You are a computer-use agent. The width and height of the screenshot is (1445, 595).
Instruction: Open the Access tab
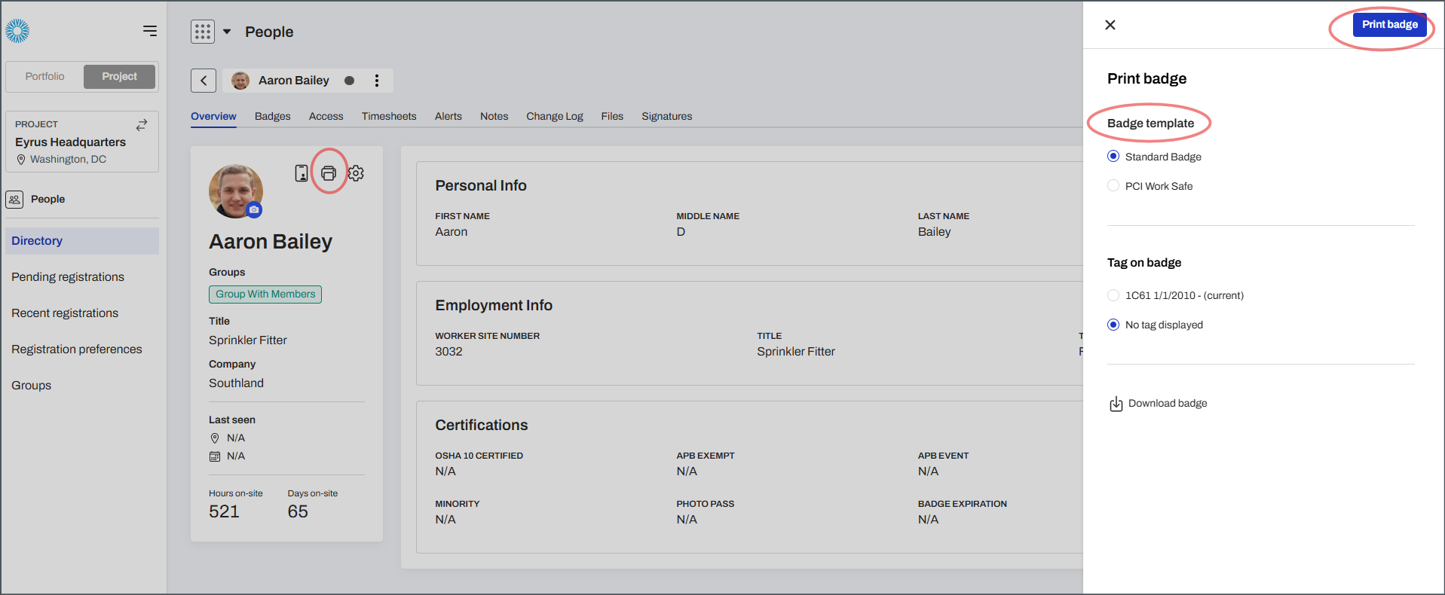click(326, 116)
